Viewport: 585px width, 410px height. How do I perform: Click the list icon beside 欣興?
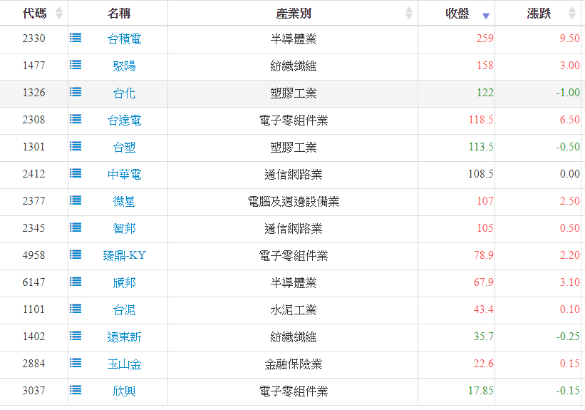click(x=76, y=391)
